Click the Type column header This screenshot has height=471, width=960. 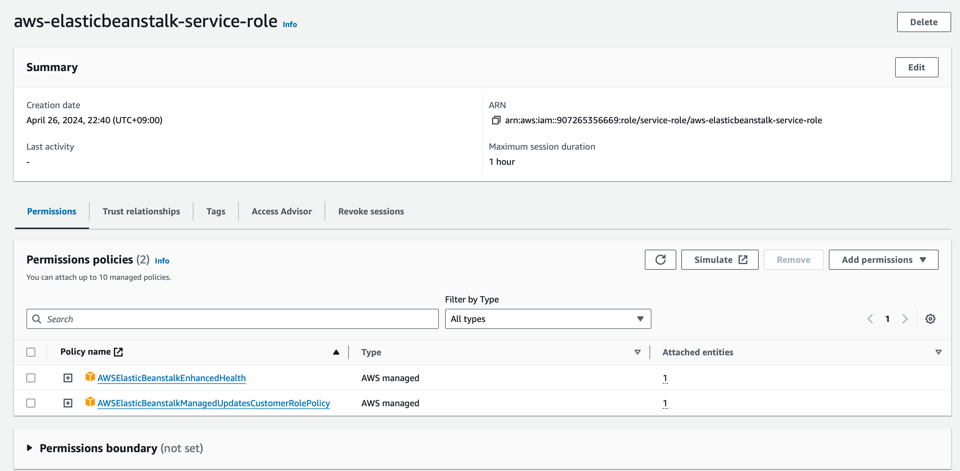point(371,352)
